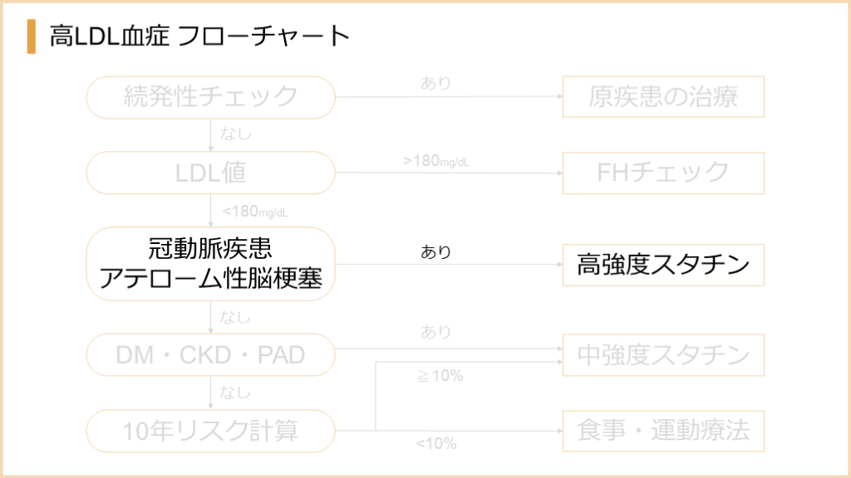
Task: Click the 食事・運動療法 box
Action: click(663, 431)
